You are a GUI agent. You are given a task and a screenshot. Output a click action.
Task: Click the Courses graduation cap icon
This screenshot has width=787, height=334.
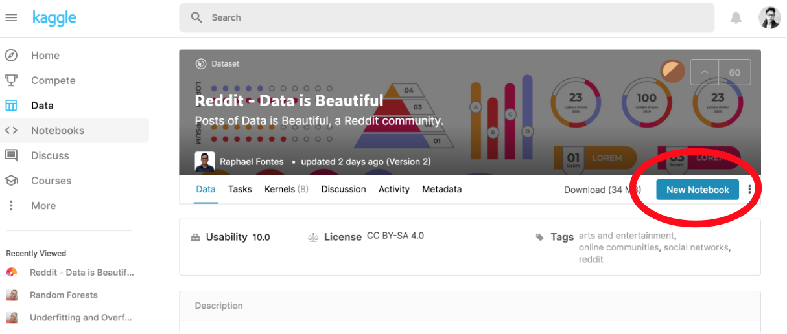tap(11, 181)
